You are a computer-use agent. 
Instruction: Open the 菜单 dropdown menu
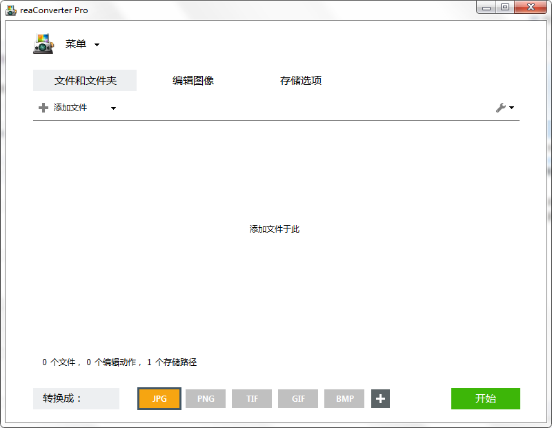click(82, 44)
